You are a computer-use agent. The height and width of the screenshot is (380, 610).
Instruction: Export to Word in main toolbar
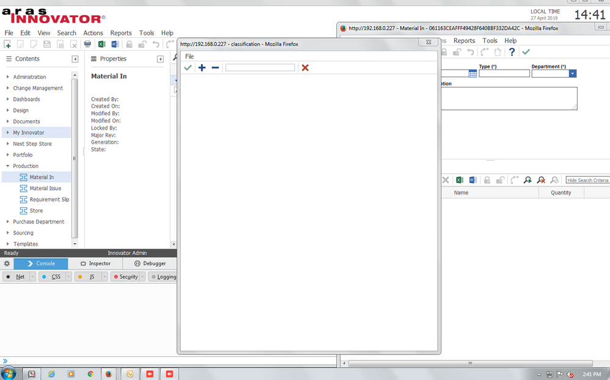point(115,45)
